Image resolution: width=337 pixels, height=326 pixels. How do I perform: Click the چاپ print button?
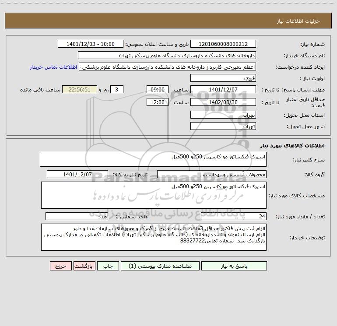108,266
